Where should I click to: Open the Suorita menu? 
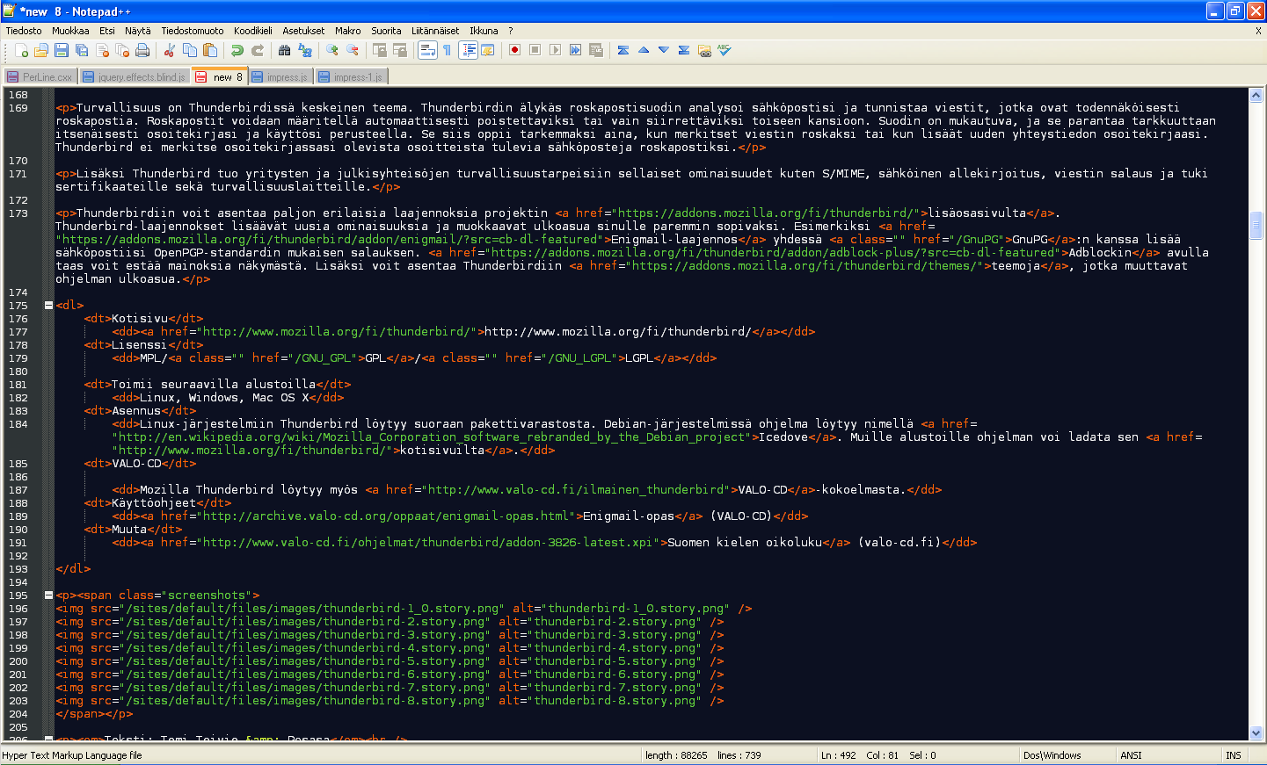coord(386,31)
